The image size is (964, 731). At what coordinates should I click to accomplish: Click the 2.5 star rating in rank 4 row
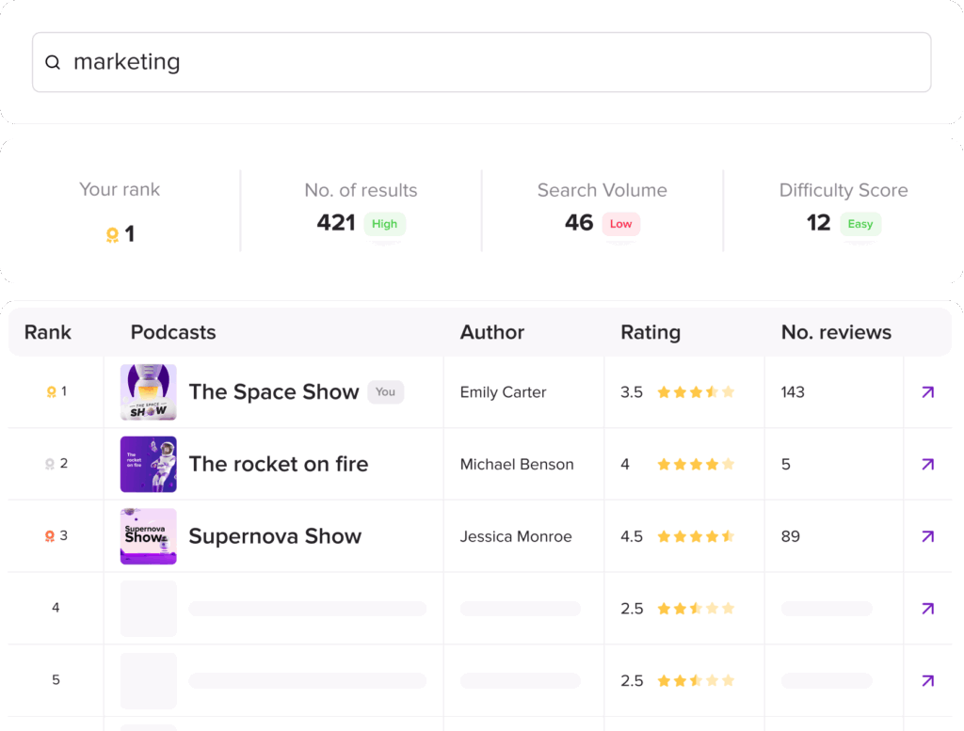696,609
